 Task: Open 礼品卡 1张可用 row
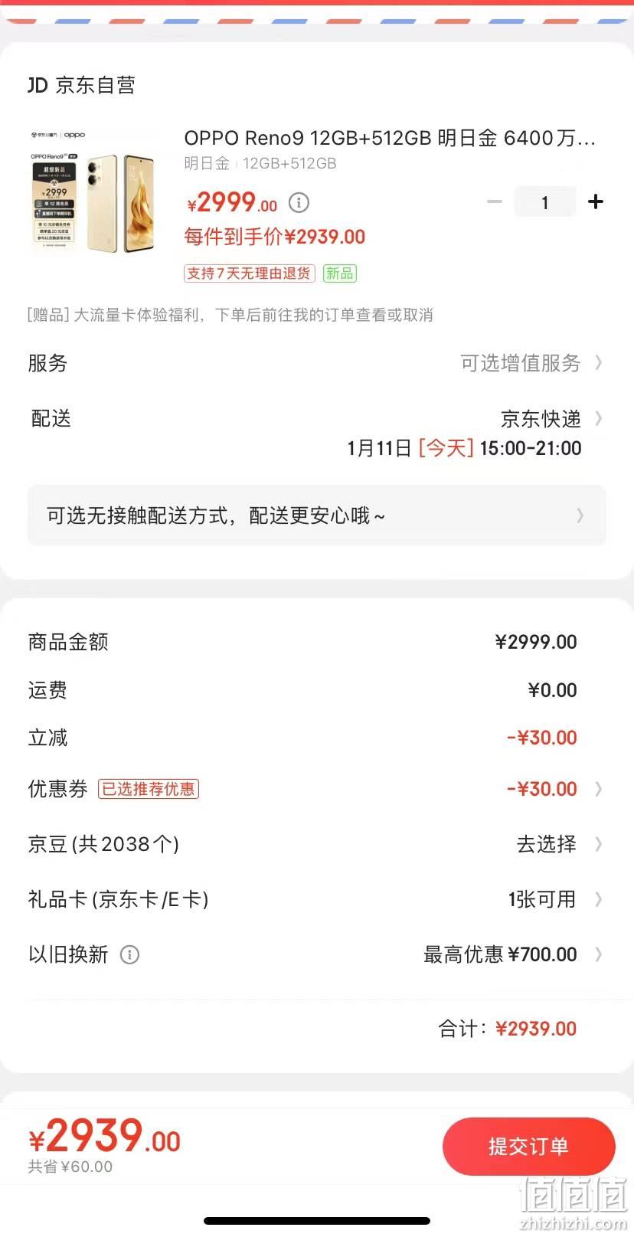pyautogui.click(x=317, y=899)
